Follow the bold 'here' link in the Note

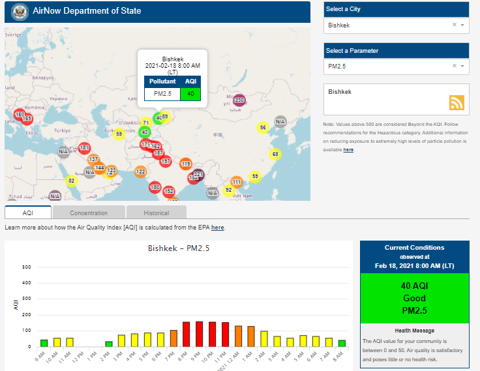click(348, 150)
